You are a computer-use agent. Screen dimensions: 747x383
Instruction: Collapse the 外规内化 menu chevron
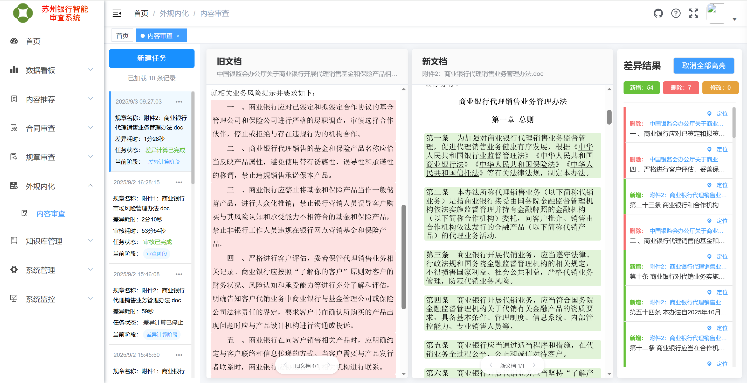pyautogui.click(x=90, y=186)
